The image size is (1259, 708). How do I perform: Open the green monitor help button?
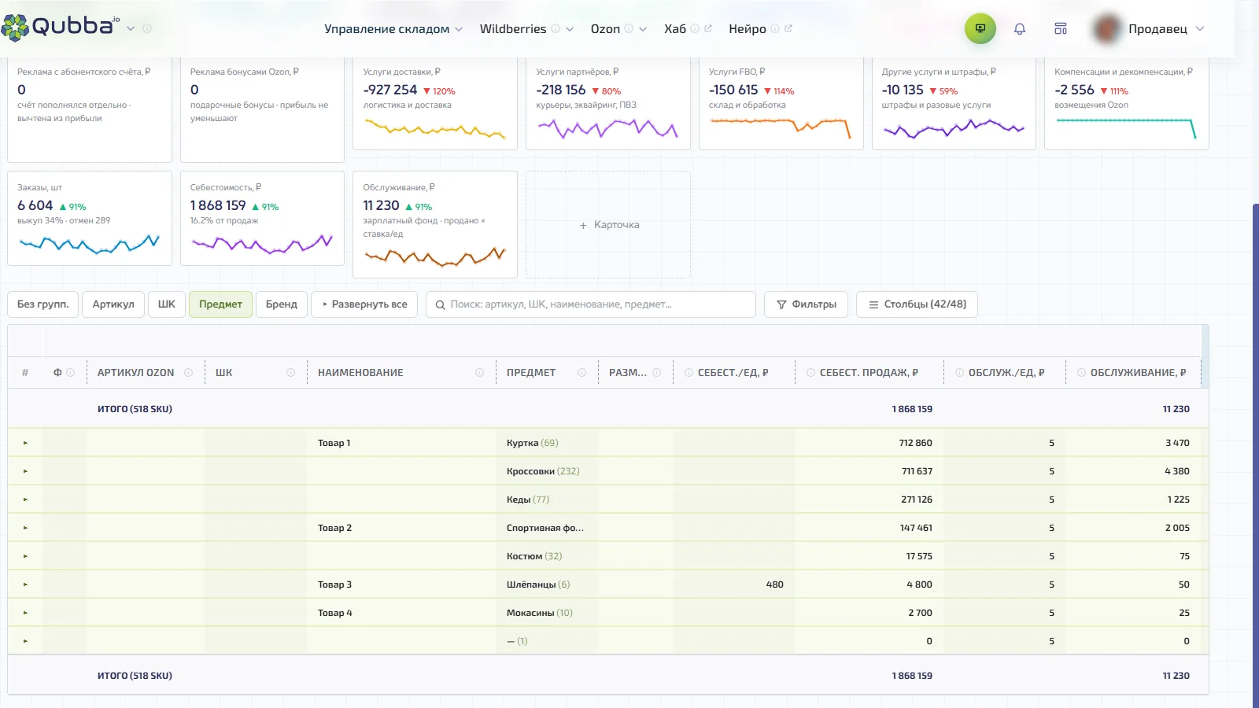[980, 28]
